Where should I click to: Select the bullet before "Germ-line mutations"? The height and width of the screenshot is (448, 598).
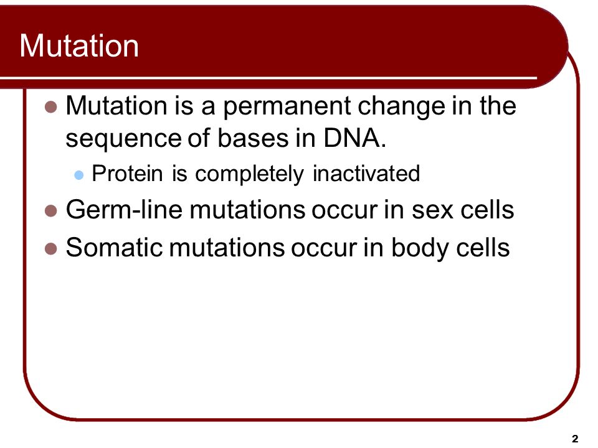(x=50, y=210)
